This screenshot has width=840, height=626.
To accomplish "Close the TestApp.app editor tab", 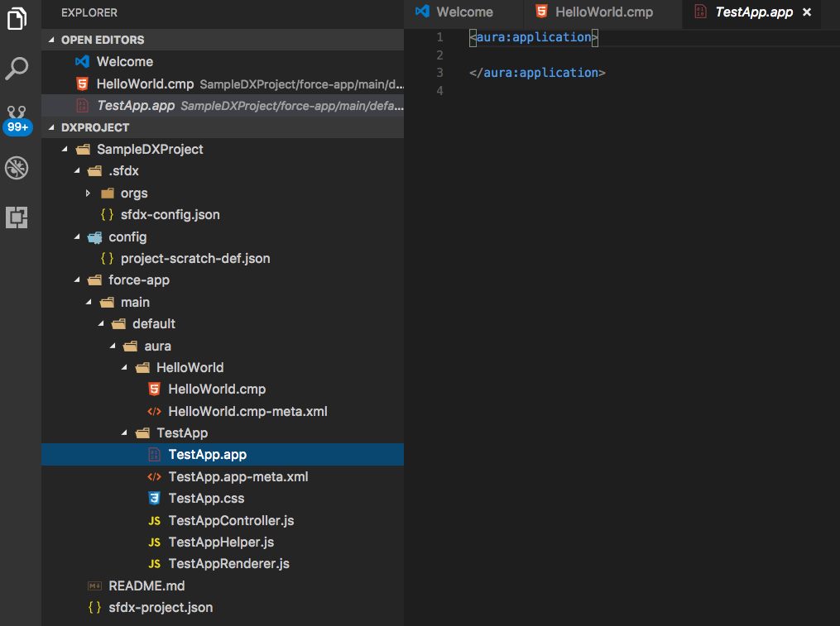I will 807,12.
